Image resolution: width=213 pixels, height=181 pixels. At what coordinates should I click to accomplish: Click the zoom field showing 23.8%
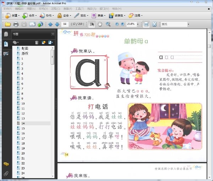pos(131,24)
